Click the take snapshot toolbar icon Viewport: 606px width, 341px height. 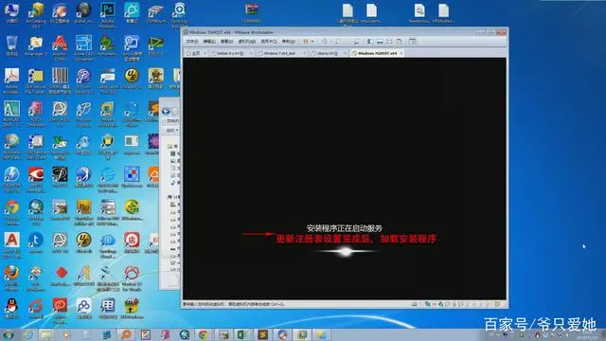pos(338,42)
